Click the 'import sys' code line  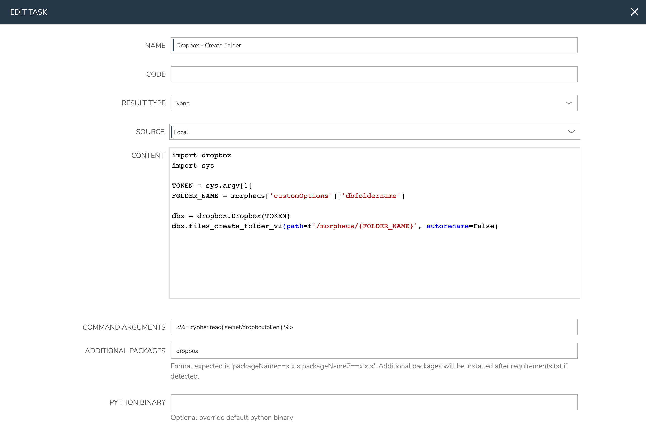tap(193, 166)
